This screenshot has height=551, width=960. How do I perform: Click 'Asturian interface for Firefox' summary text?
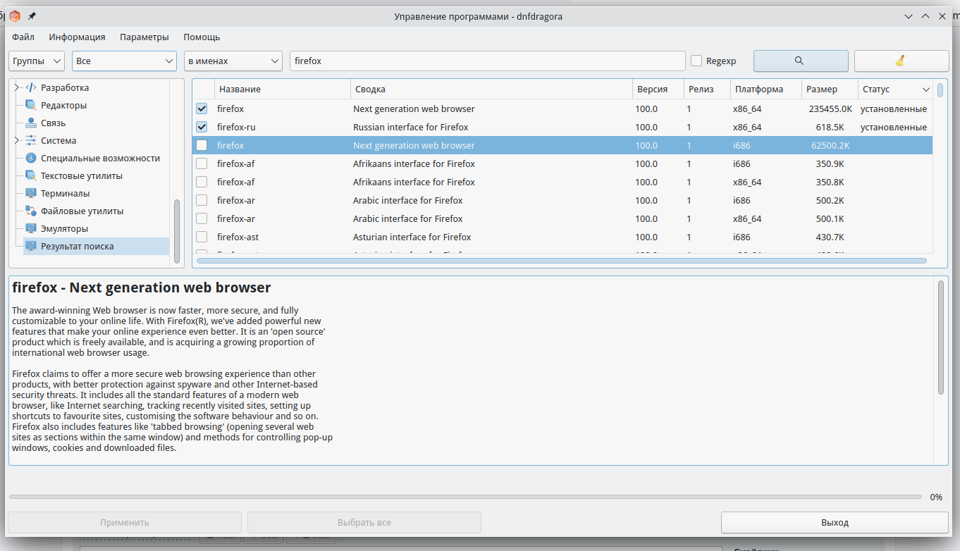pos(412,237)
